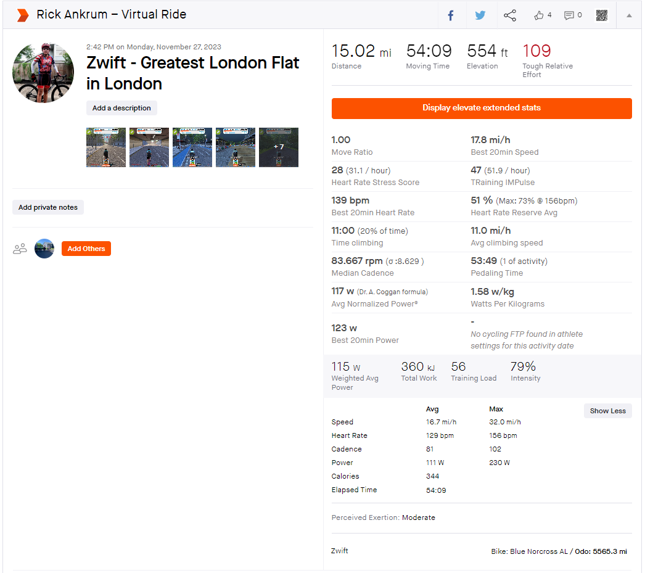Click the small companion athlete avatar
The width and height of the screenshot is (645, 573).
[44, 249]
